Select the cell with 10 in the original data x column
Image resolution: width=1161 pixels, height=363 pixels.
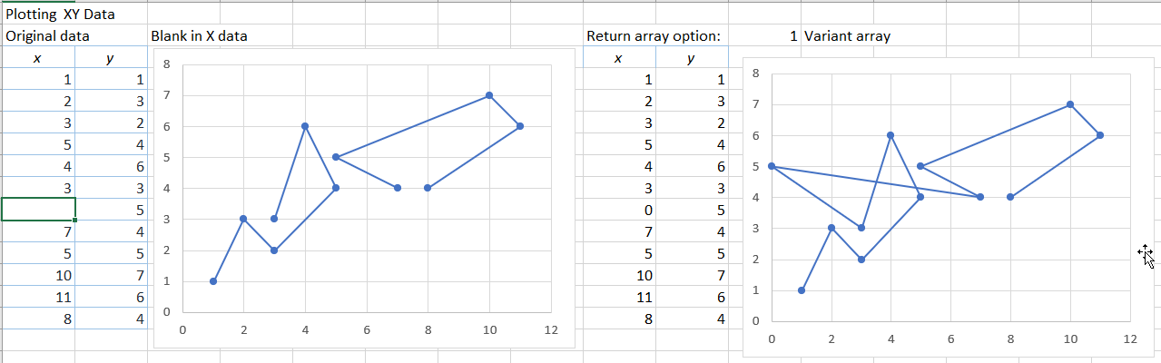click(38, 275)
